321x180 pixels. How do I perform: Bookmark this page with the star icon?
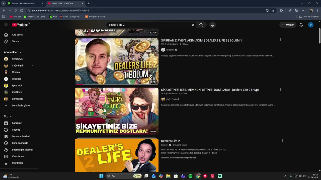click(x=273, y=10)
